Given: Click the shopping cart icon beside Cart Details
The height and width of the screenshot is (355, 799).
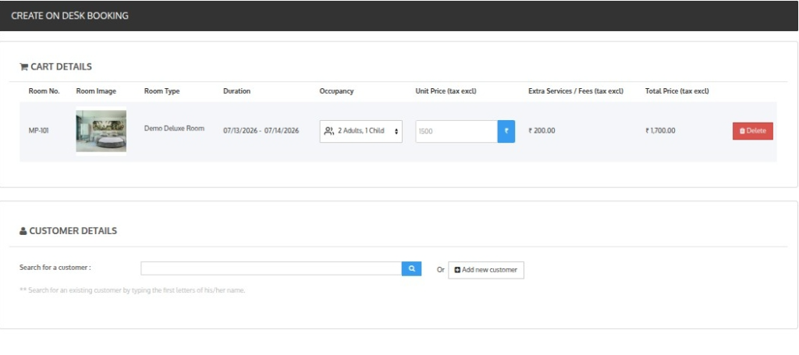Looking at the screenshot, I should [x=23, y=67].
